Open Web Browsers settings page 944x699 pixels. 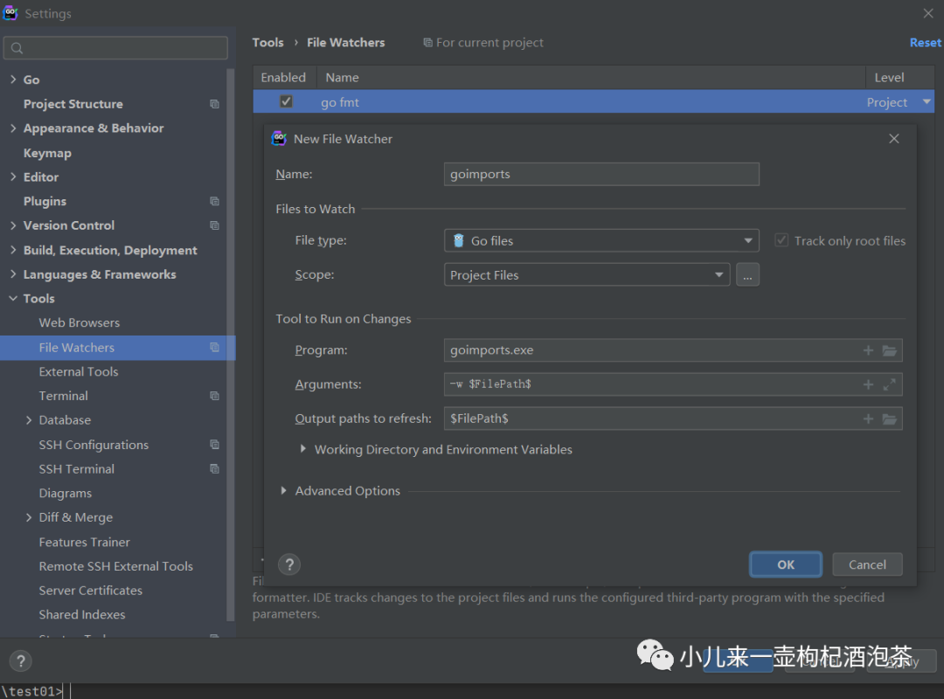click(x=79, y=322)
